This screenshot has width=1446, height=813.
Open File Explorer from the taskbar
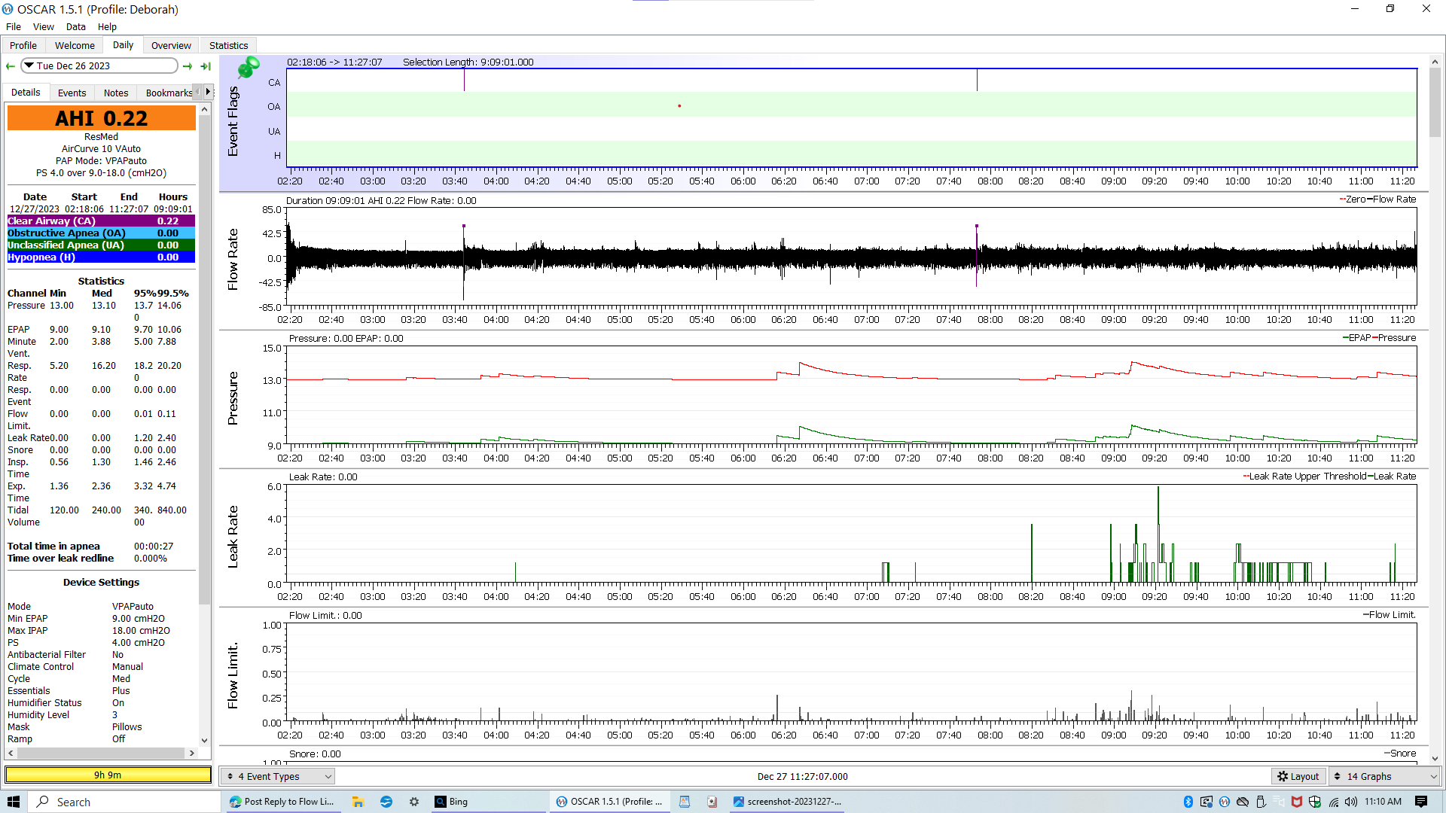coord(358,802)
